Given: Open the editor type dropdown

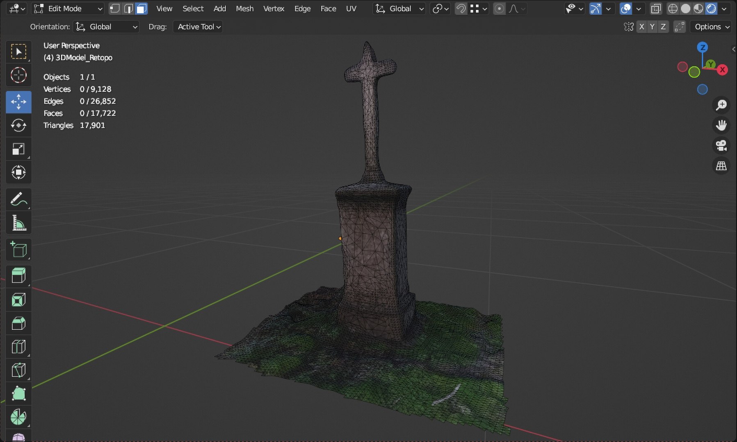Looking at the screenshot, I should point(17,9).
